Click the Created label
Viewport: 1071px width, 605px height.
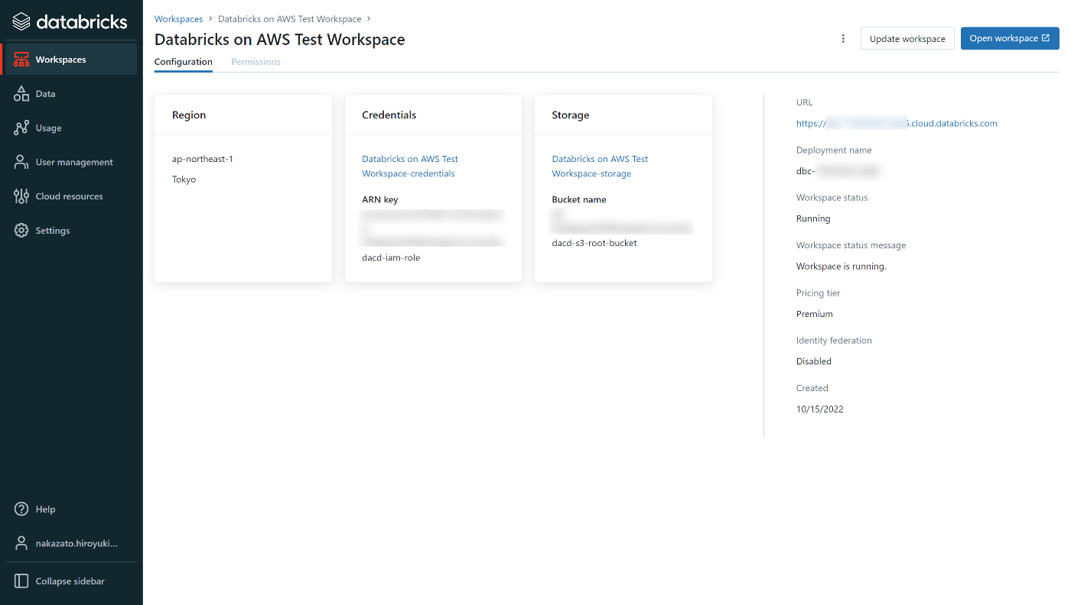pyautogui.click(x=812, y=388)
